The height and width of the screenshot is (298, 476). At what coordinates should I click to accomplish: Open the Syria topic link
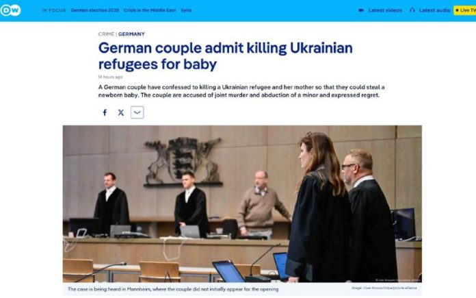(x=187, y=10)
